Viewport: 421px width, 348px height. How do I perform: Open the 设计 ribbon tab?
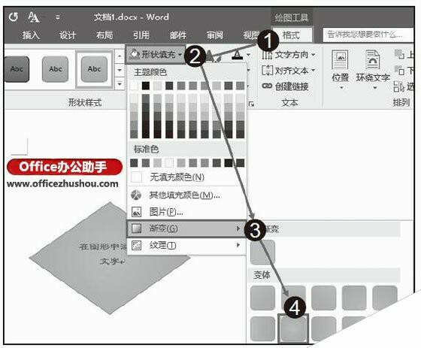tap(68, 35)
